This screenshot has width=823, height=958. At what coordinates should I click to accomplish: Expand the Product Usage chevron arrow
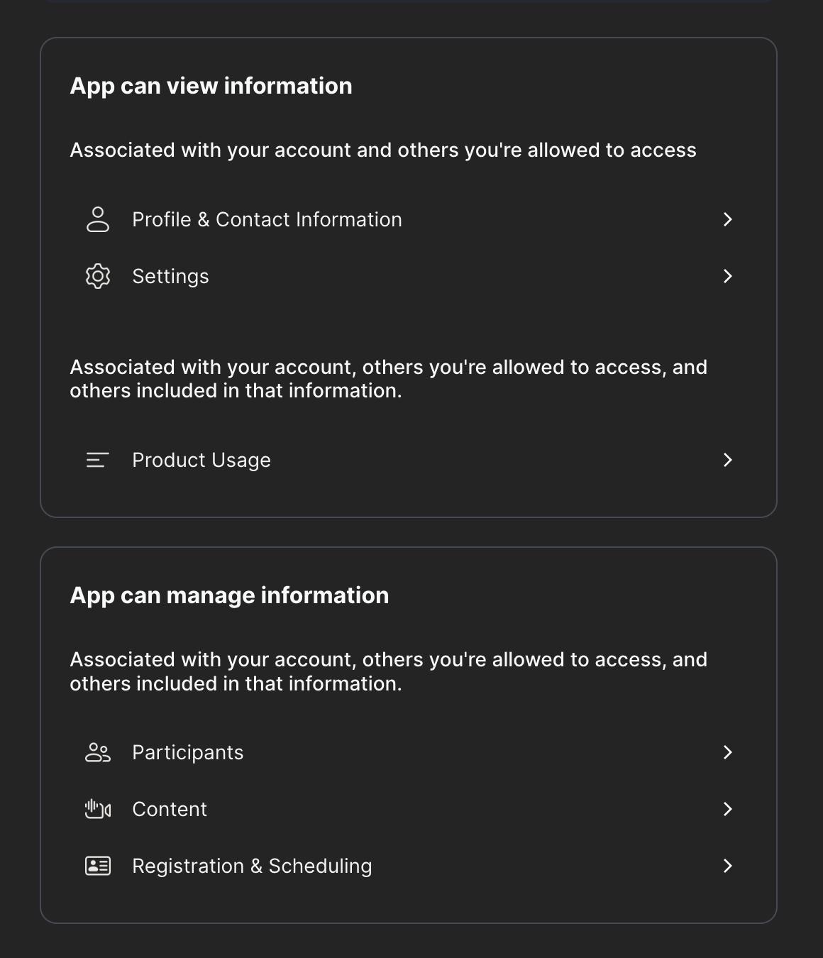coord(727,460)
